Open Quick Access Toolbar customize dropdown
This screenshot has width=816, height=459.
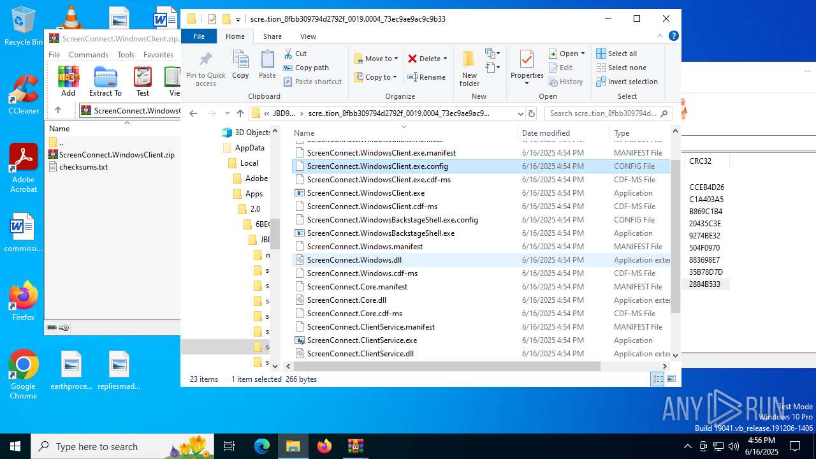(x=238, y=20)
